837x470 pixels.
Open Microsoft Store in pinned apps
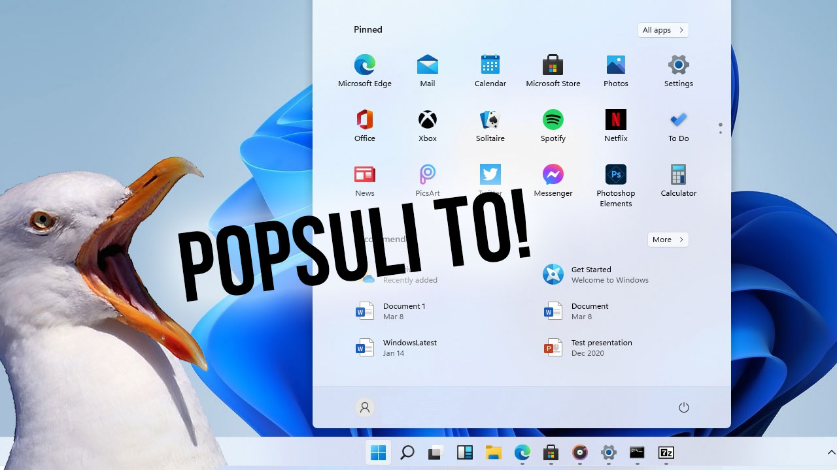tap(553, 71)
